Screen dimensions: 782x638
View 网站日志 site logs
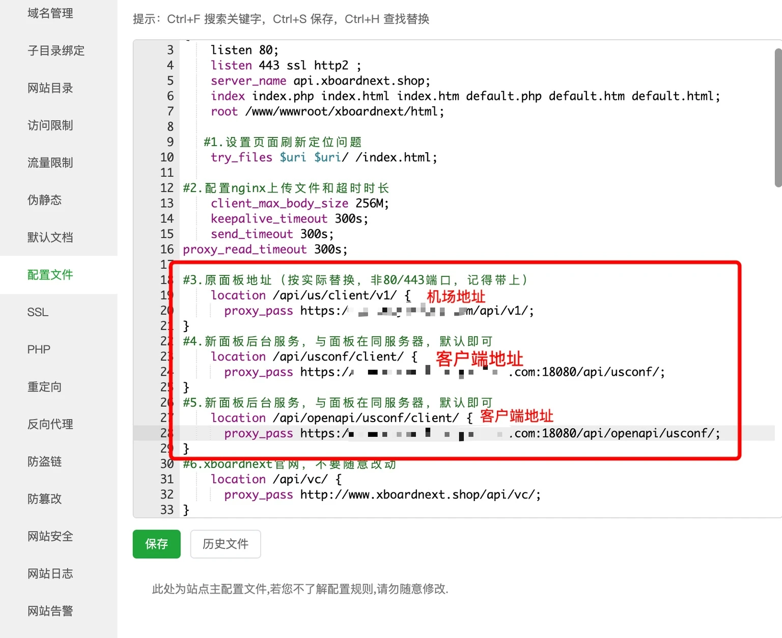(x=50, y=573)
